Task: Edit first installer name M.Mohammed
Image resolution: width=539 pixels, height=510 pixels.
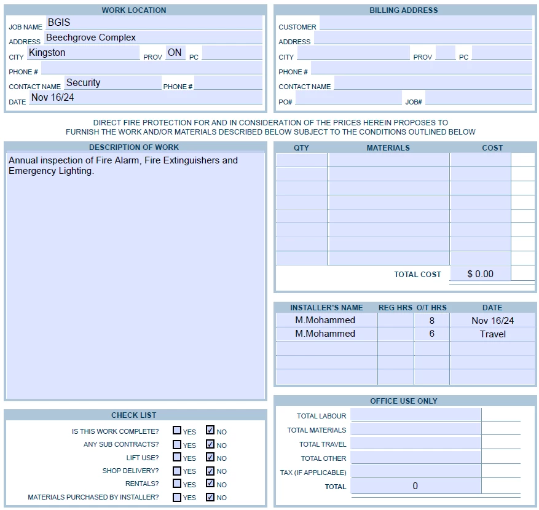Action: click(326, 320)
